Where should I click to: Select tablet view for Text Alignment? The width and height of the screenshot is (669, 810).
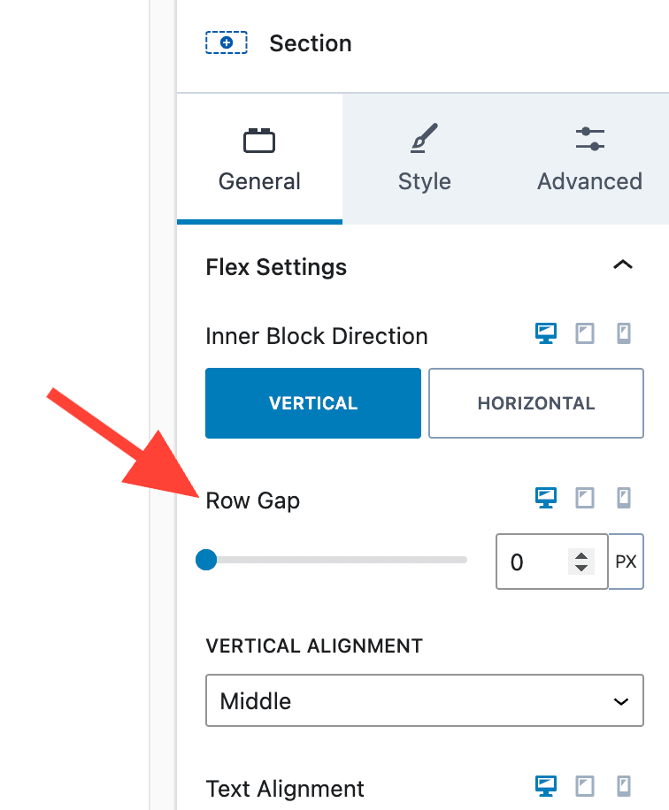pos(585,786)
